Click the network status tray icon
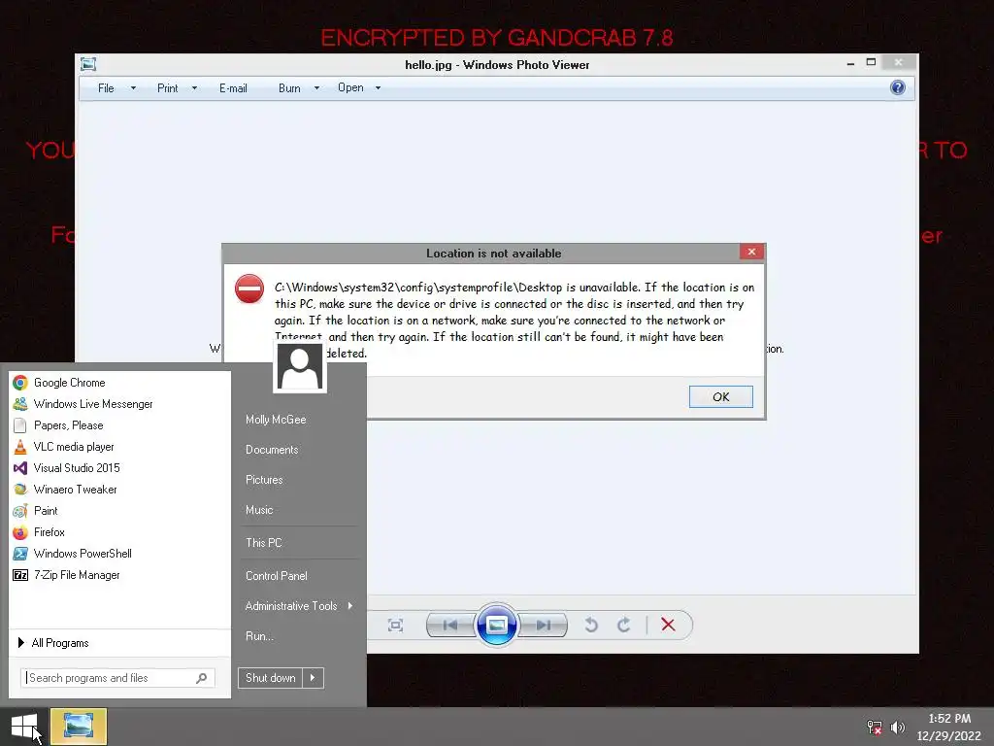Image resolution: width=994 pixels, height=746 pixels. 875,728
